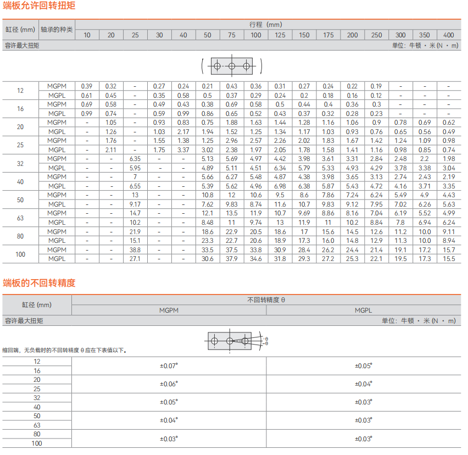Click the stroke 10 column header
Screen dimensions: 468x455
[x=87, y=35]
